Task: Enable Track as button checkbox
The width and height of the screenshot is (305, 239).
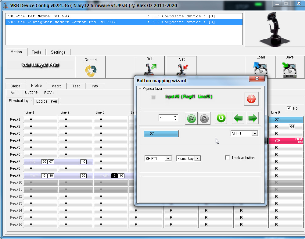Action: (x=227, y=158)
